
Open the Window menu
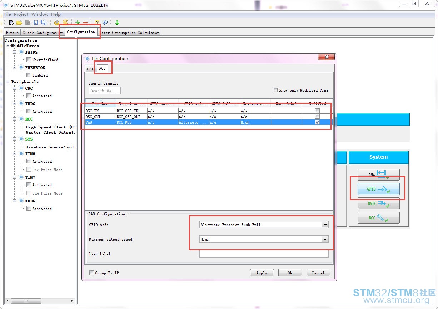click(x=40, y=14)
